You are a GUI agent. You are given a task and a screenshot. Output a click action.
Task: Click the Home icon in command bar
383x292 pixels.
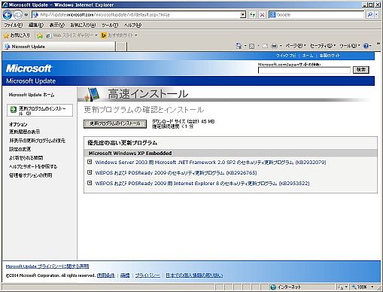click(x=239, y=46)
